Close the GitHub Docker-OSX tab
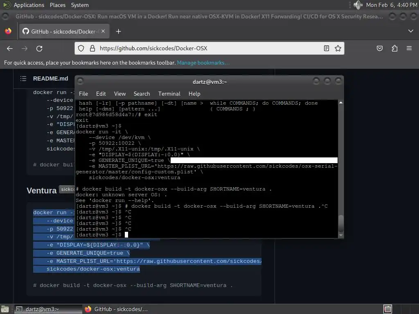Screen dimensions: 419x314 pos(103,31)
